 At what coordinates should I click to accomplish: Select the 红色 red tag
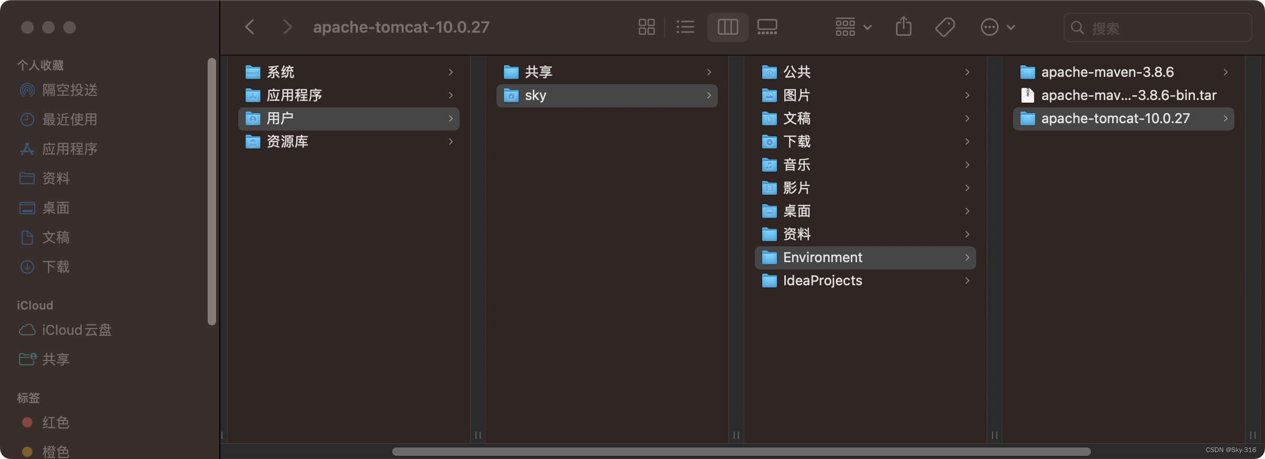[56, 423]
